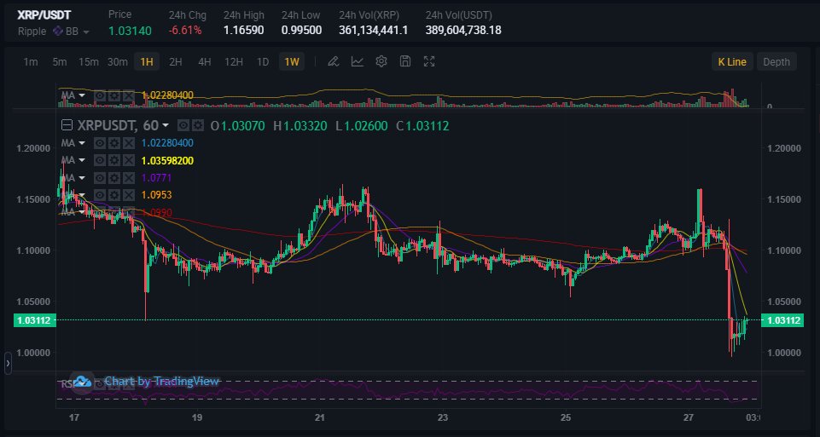
Task: Click the save chart floppy icon
Action: coord(404,61)
